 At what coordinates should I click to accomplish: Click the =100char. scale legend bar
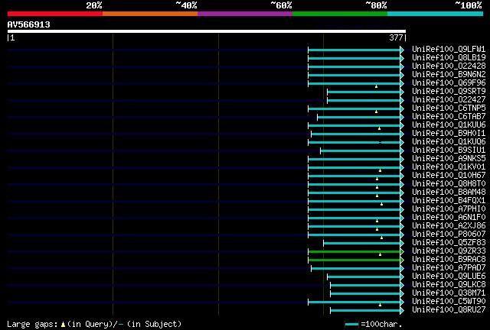point(351,325)
